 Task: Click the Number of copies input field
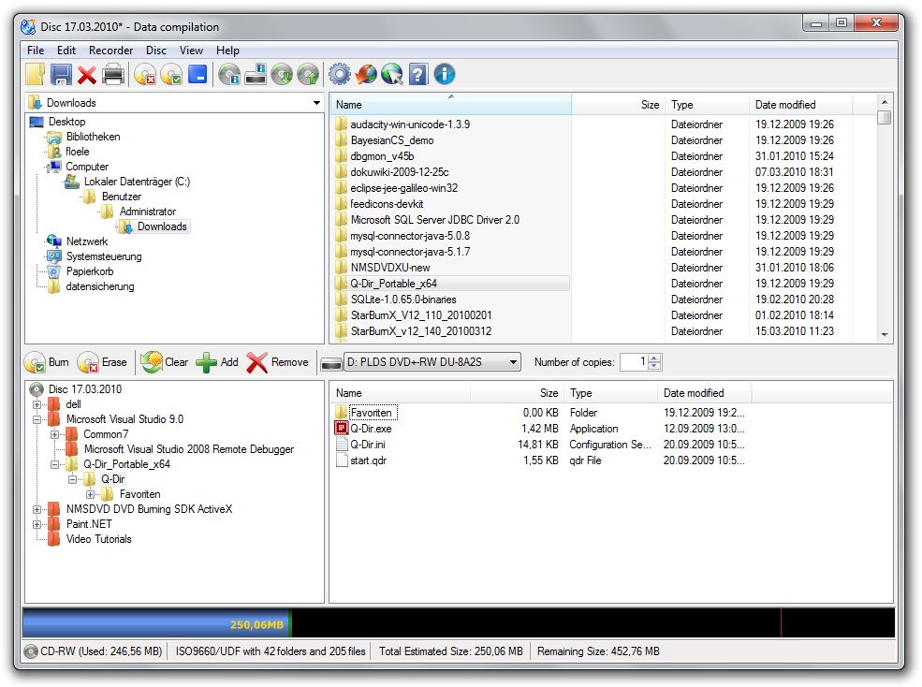click(x=633, y=362)
